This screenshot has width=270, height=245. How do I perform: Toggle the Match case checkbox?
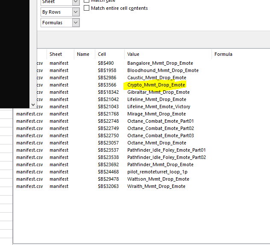87,1
